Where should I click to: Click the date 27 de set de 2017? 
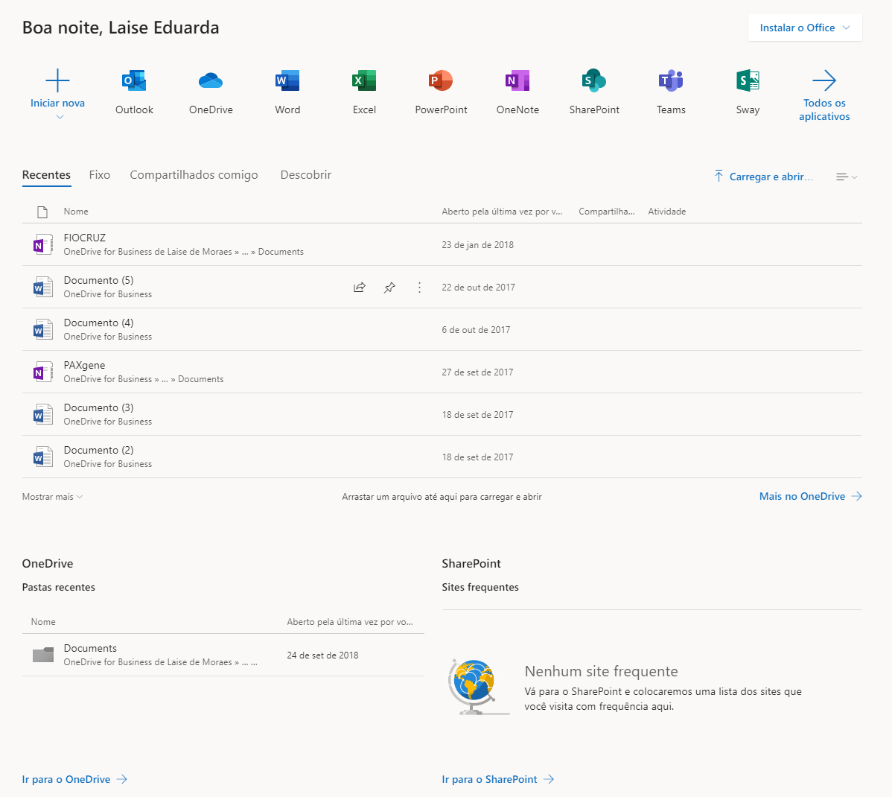[x=477, y=372]
